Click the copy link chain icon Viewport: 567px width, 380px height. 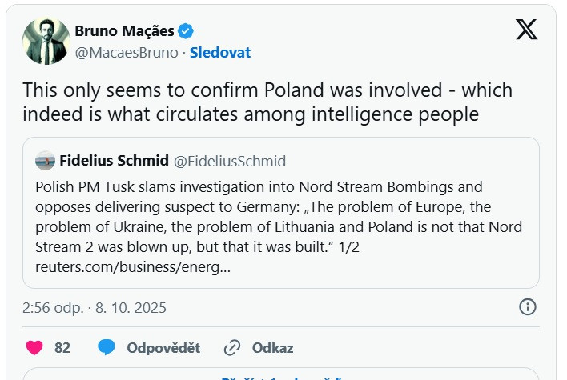point(232,348)
